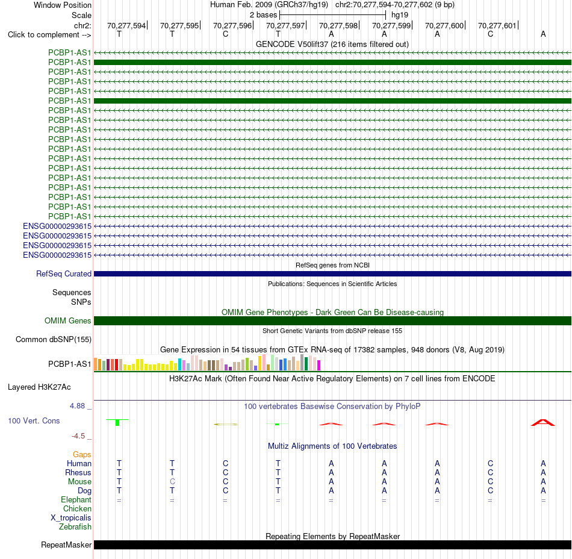Image resolution: width=572 pixels, height=559 pixels.
Task: Click coordinate label 70,277,600
Action: (444, 25)
